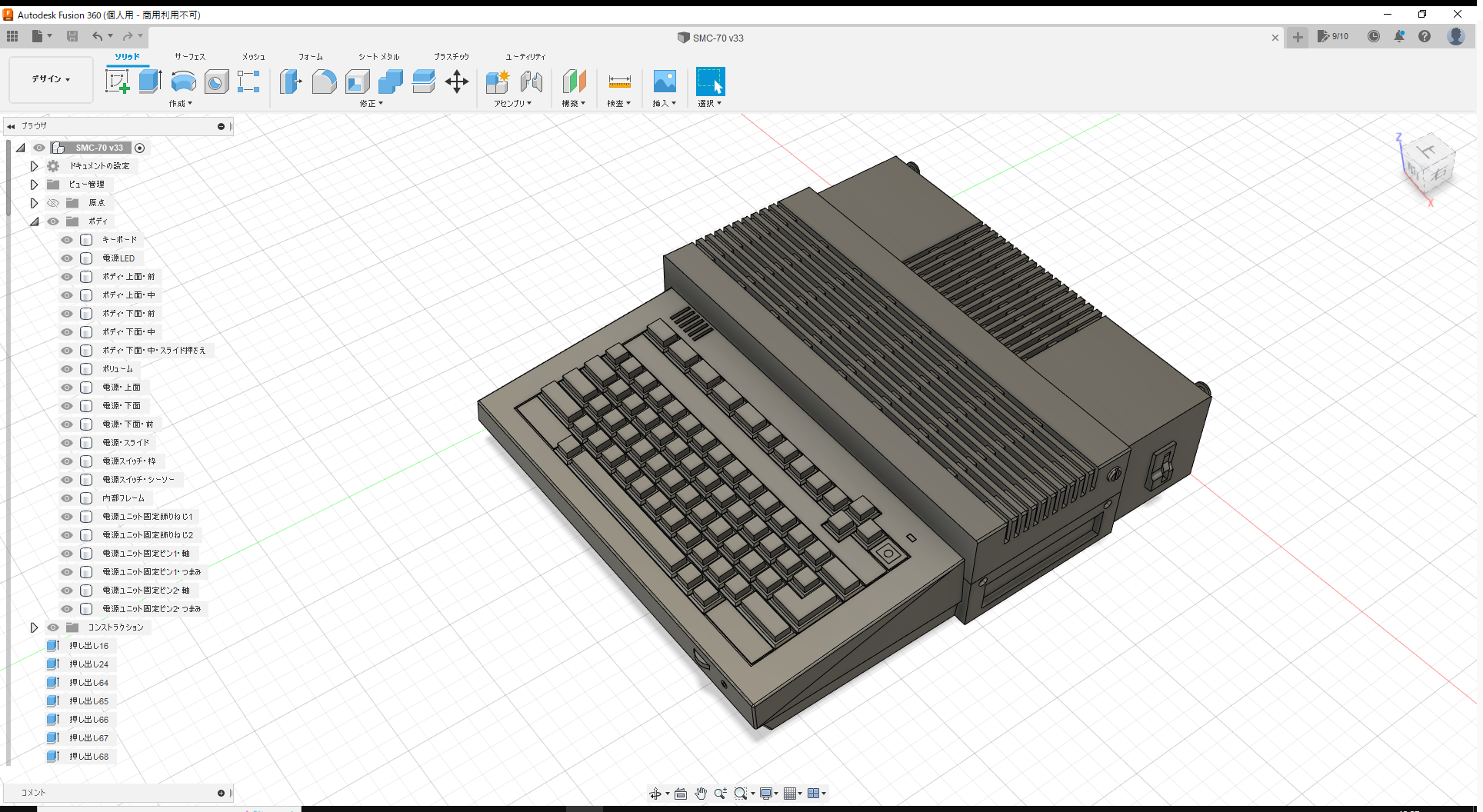This screenshot has height=812, width=1483.
Task: Select the Fillet tool
Action: (x=324, y=82)
